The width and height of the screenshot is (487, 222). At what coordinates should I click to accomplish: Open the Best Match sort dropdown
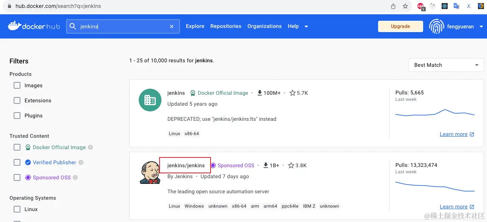point(446,65)
